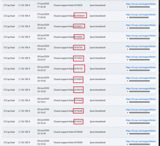Click the URL scrollbar thumb in the ID16665 row
The image size is (160, 146).
139,39
